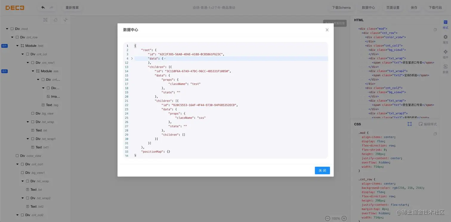Click the DECO logo

pos(15,8)
